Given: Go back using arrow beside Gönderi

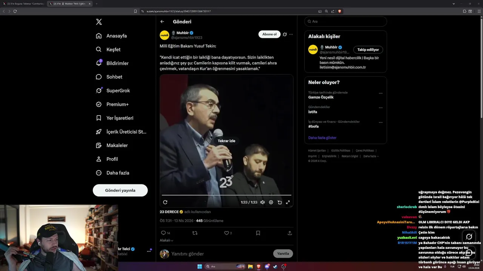Looking at the screenshot, I should pyautogui.click(x=162, y=21).
